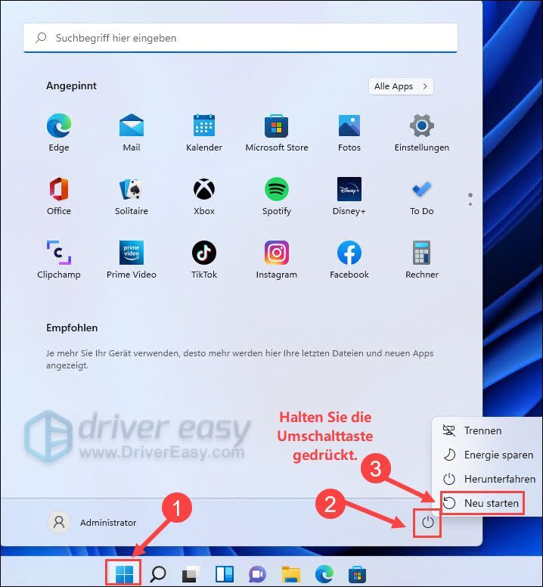
Task: Open Microsoft Store on the taskbar
Action: (357, 573)
